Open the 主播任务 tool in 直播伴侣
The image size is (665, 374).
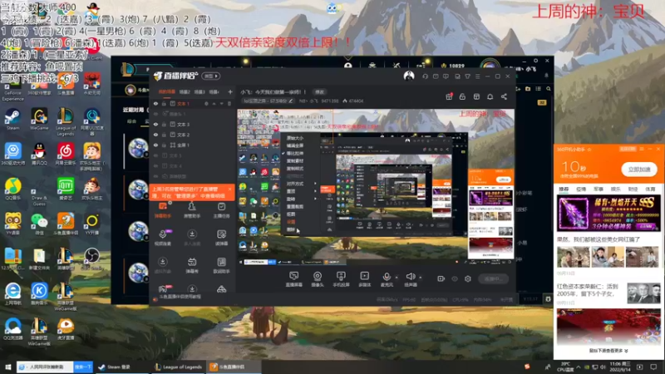click(x=221, y=210)
